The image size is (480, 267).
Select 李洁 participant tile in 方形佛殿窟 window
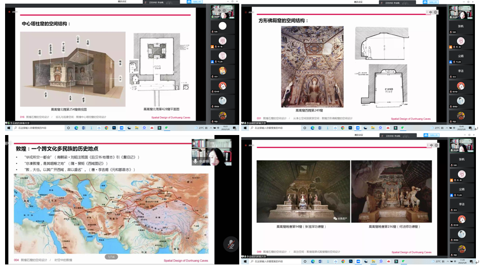pos(461,71)
